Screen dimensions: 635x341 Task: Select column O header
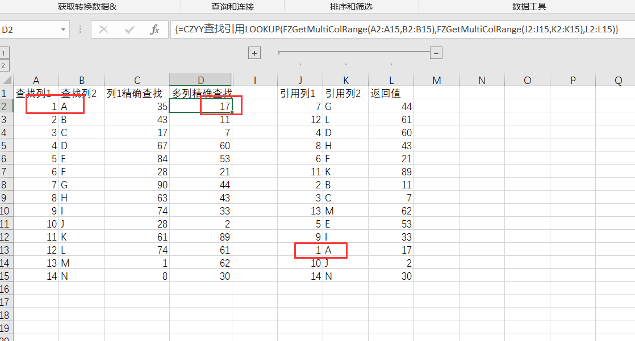tap(527, 80)
